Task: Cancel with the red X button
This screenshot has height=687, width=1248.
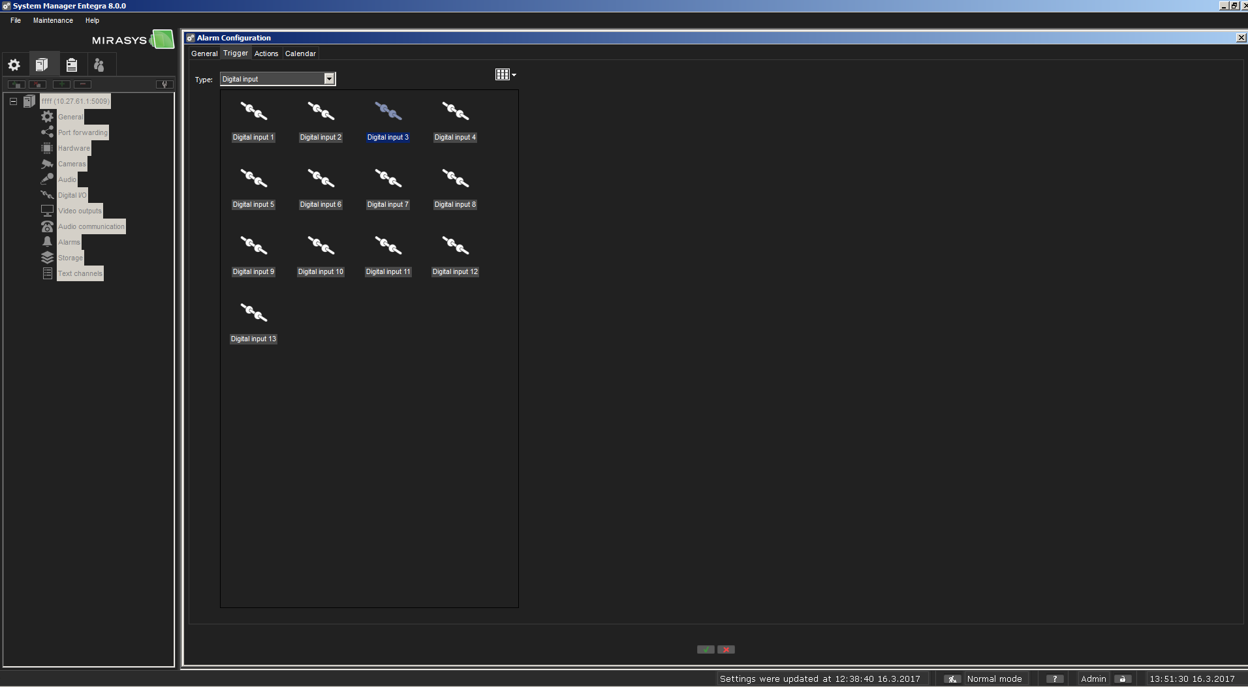Action: tap(726, 650)
